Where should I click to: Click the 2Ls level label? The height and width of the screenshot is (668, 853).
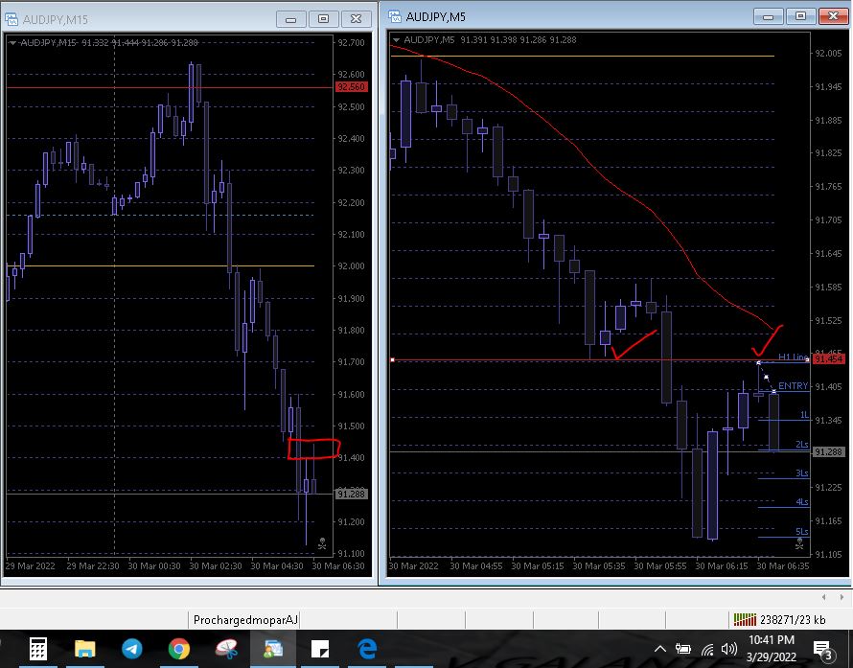coord(802,445)
